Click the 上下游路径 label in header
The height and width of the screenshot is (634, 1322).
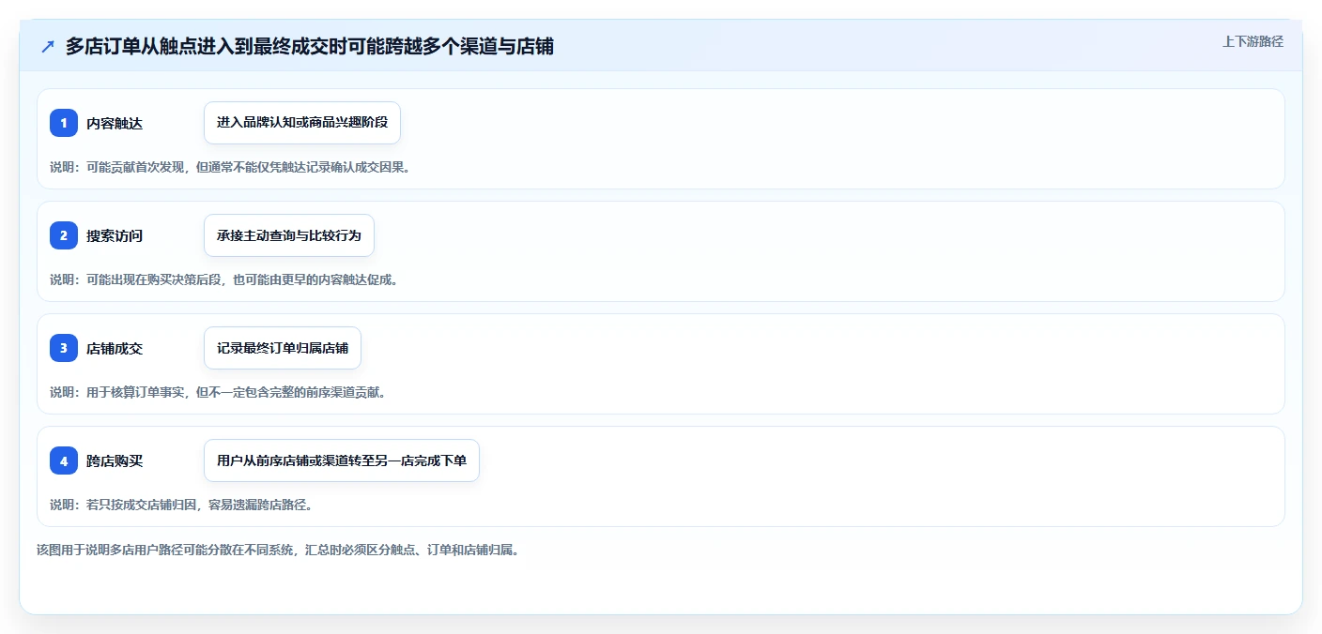1253,41
